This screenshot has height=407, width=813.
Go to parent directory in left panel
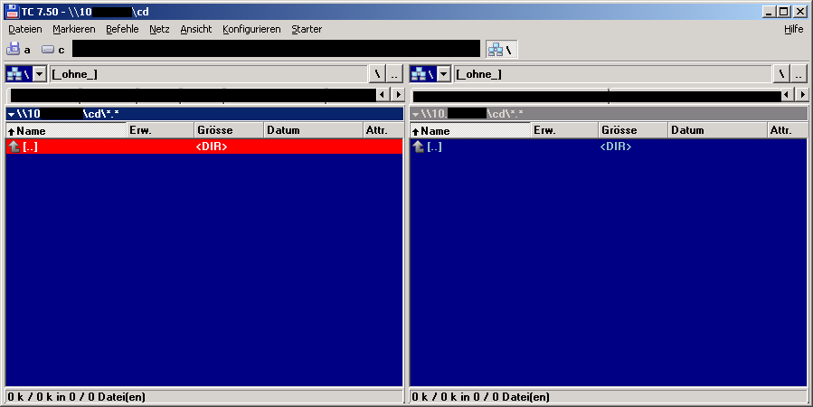pos(394,74)
